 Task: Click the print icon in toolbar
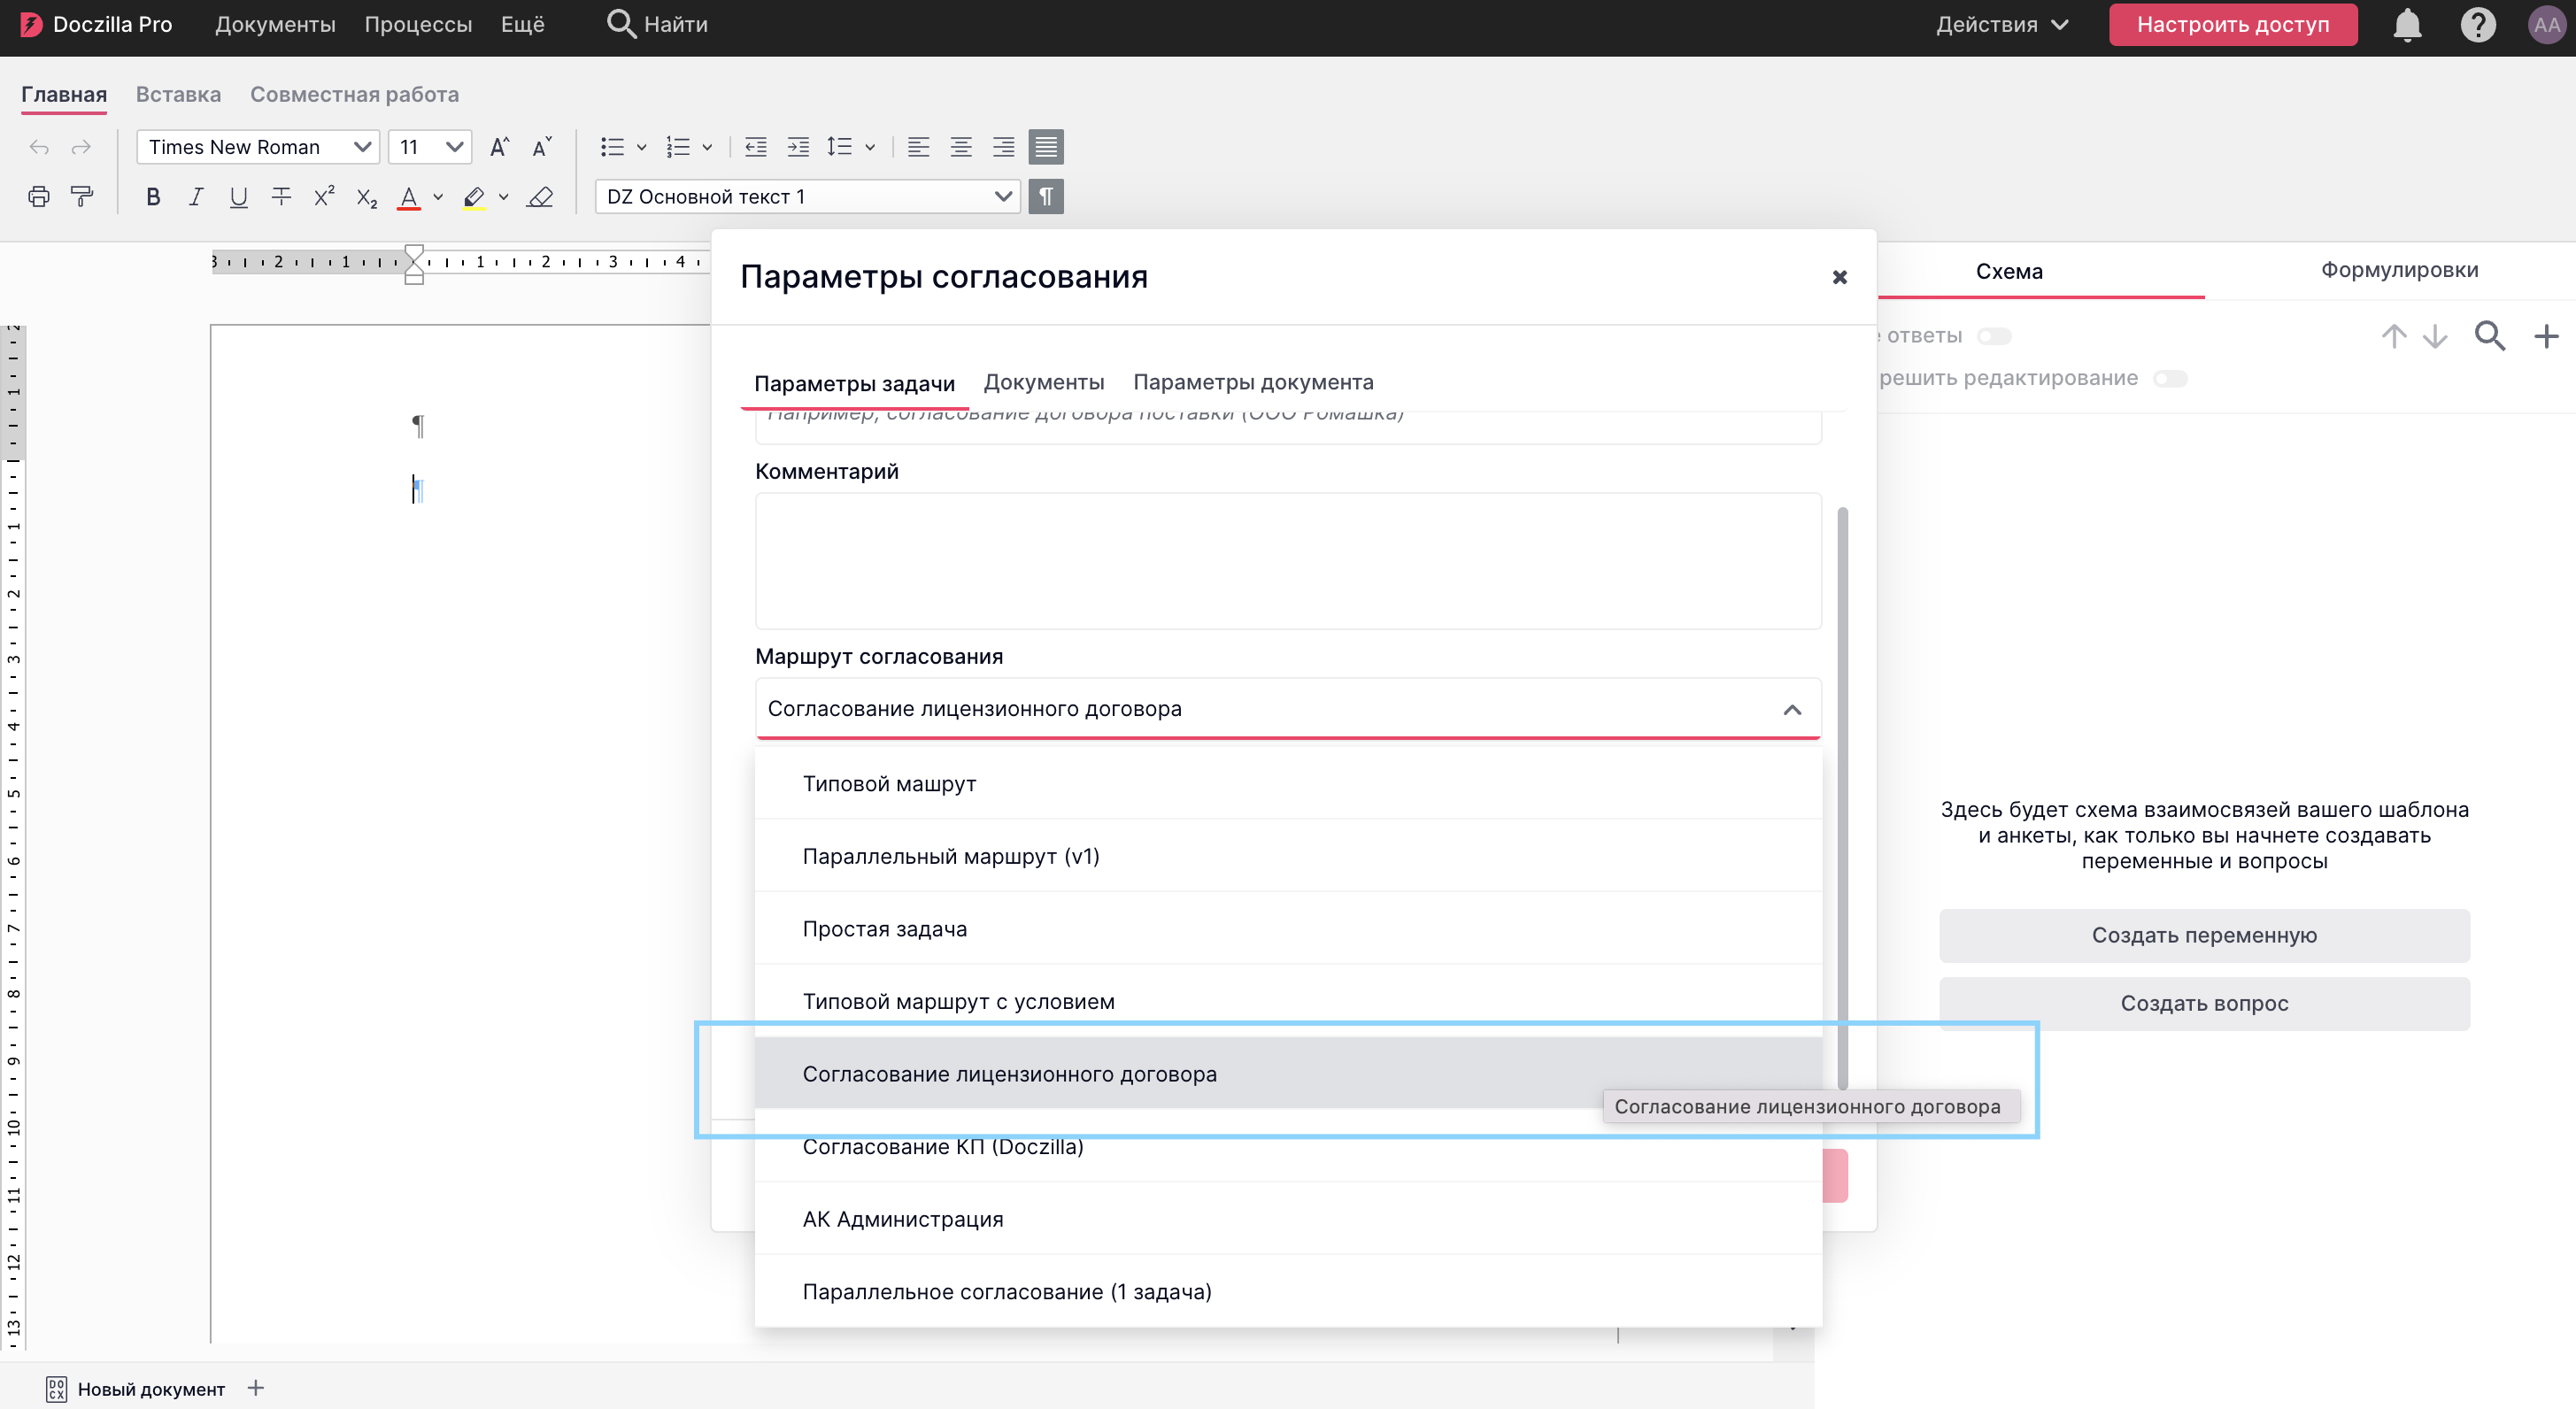click(x=38, y=197)
